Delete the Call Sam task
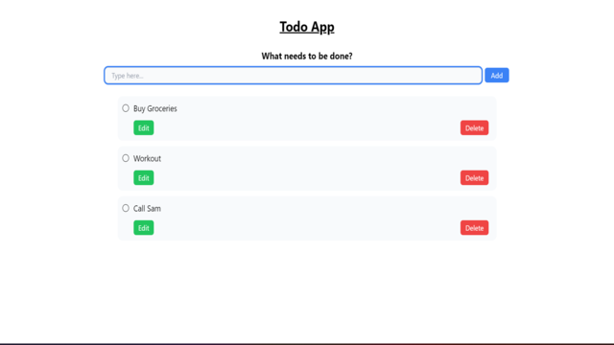 pyautogui.click(x=474, y=228)
